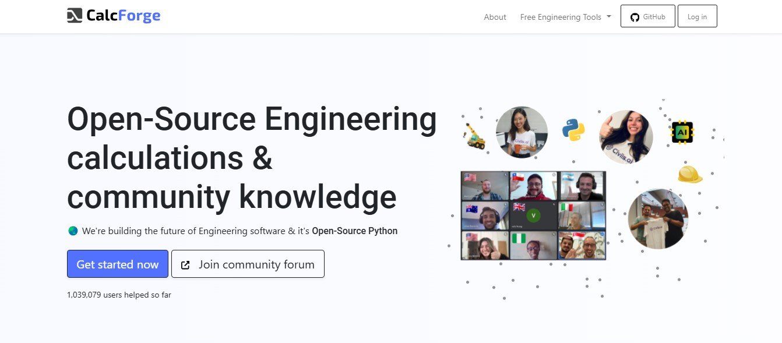Select the woman holding a mug photo
Image resolution: width=782 pixels, height=343 pixels.
pyautogui.click(x=522, y=132)
